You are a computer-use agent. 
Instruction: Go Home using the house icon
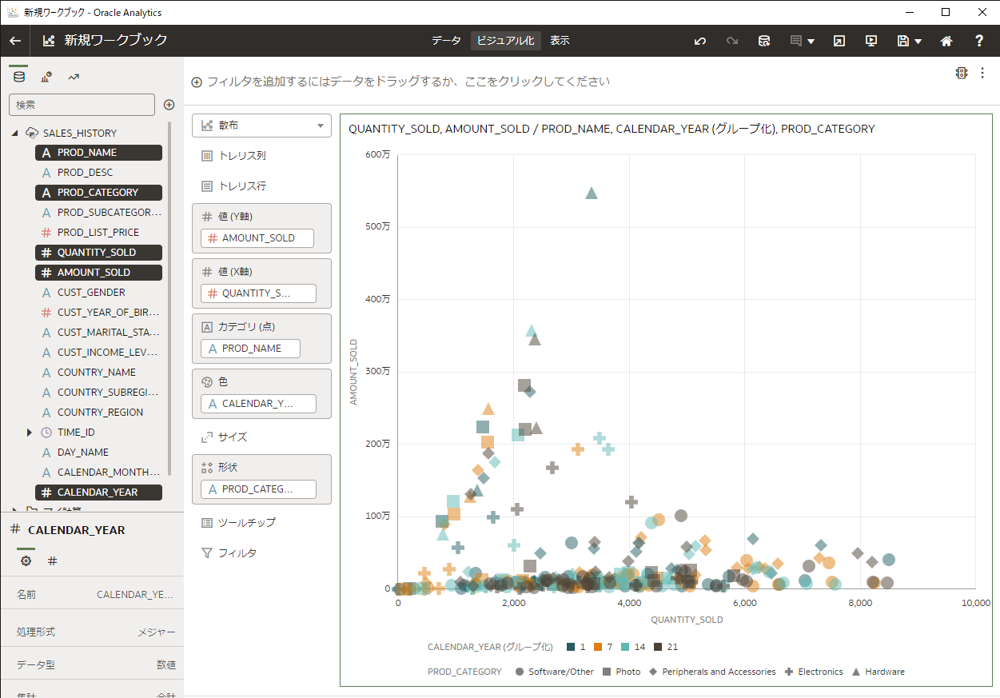pos(946,40)
